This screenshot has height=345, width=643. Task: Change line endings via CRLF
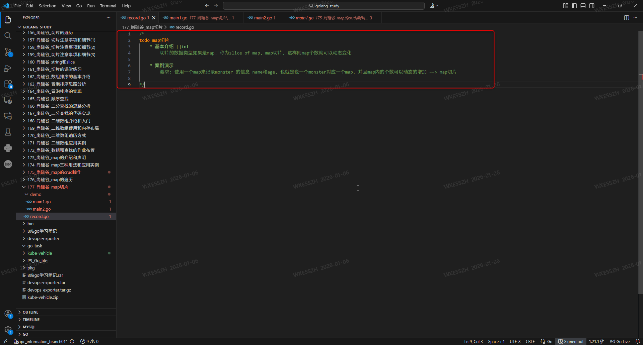coord(530,341)
